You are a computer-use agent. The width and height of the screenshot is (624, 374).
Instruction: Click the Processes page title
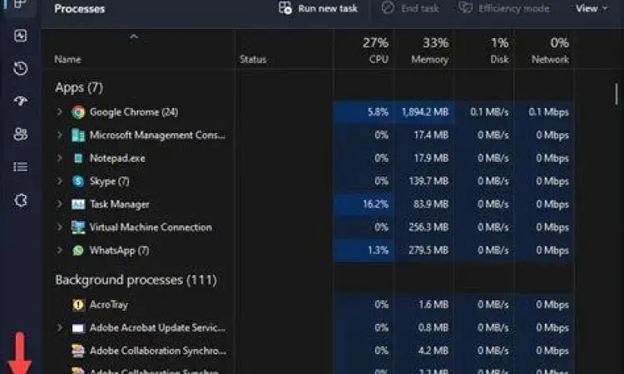tap(80, 9)
